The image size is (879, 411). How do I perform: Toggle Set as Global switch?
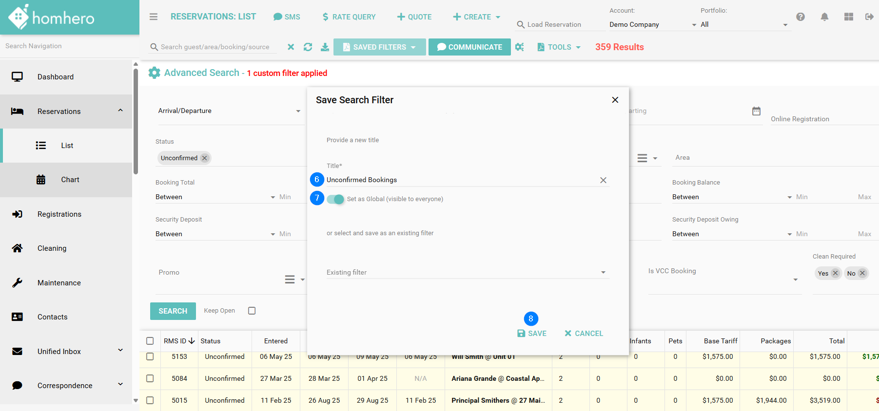tap(335, 199)
